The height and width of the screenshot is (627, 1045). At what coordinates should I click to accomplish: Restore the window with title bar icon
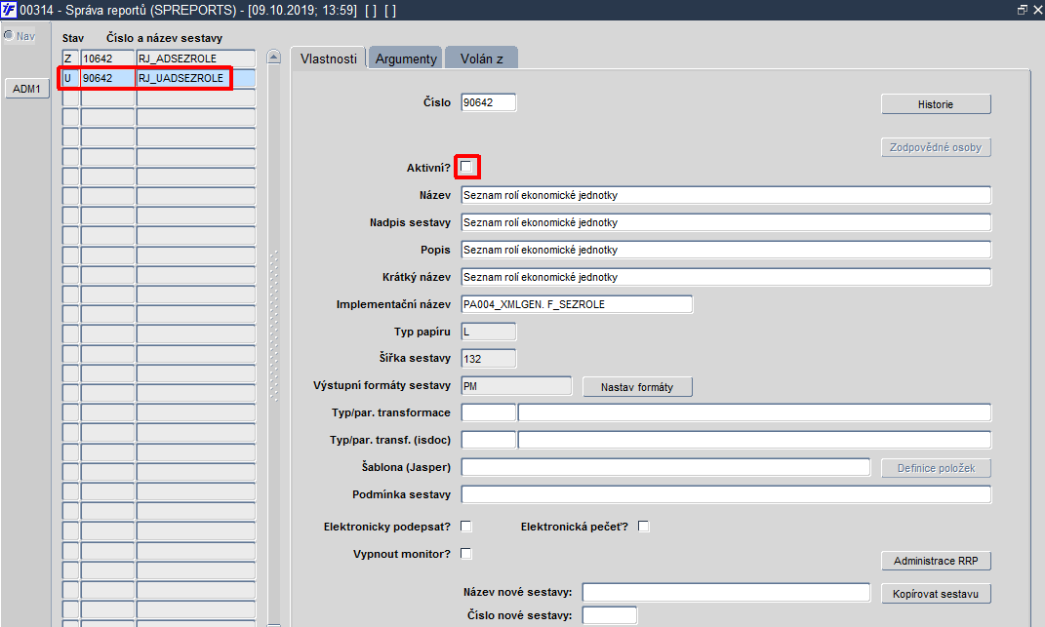pyautogui.click(x=1023, y=10)
